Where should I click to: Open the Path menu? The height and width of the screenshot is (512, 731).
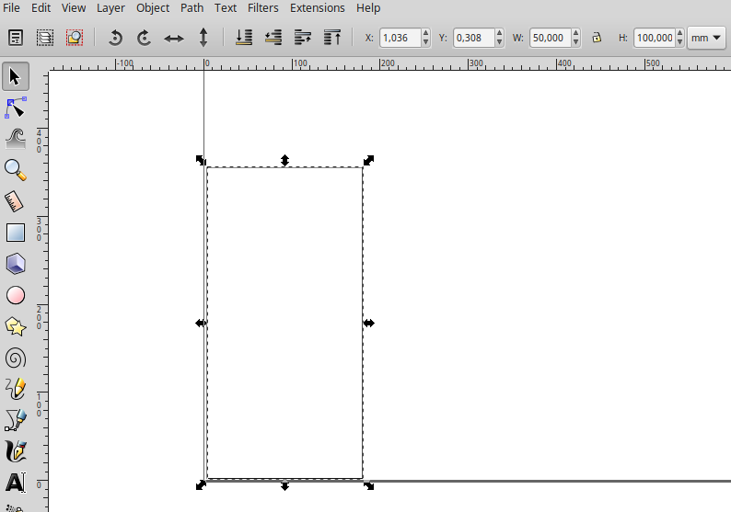point(192,7)
